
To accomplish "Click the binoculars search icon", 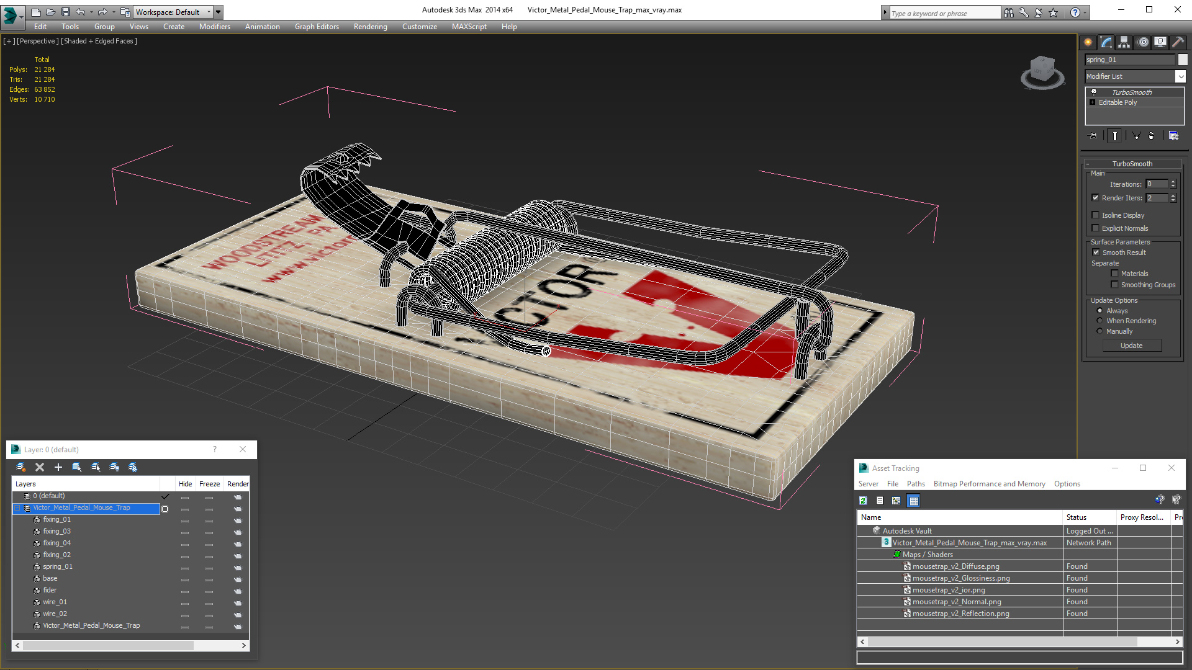I will pyautogui.click(x=1009, y=12).
